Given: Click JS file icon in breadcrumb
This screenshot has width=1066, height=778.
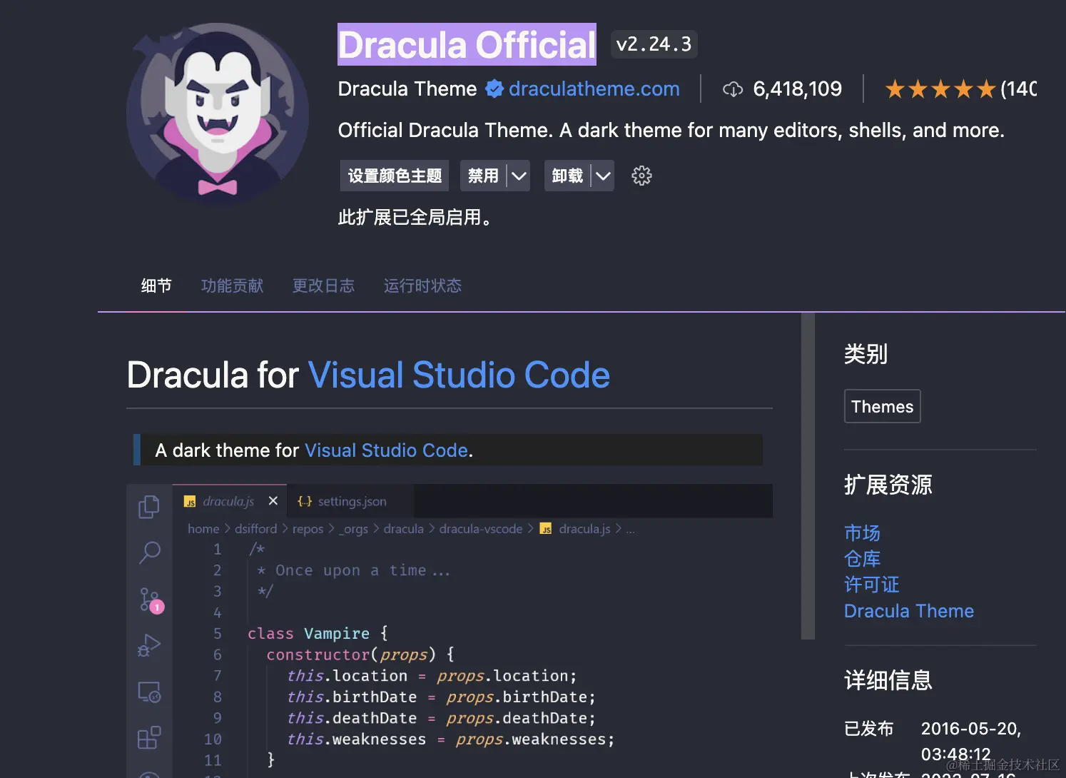Looking at the screenshot, I should (x=546, y=529).
